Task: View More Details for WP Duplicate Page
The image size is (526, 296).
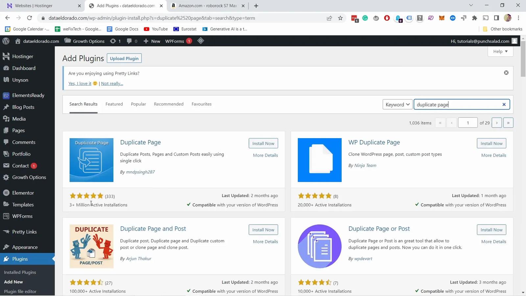Action: 494,155
